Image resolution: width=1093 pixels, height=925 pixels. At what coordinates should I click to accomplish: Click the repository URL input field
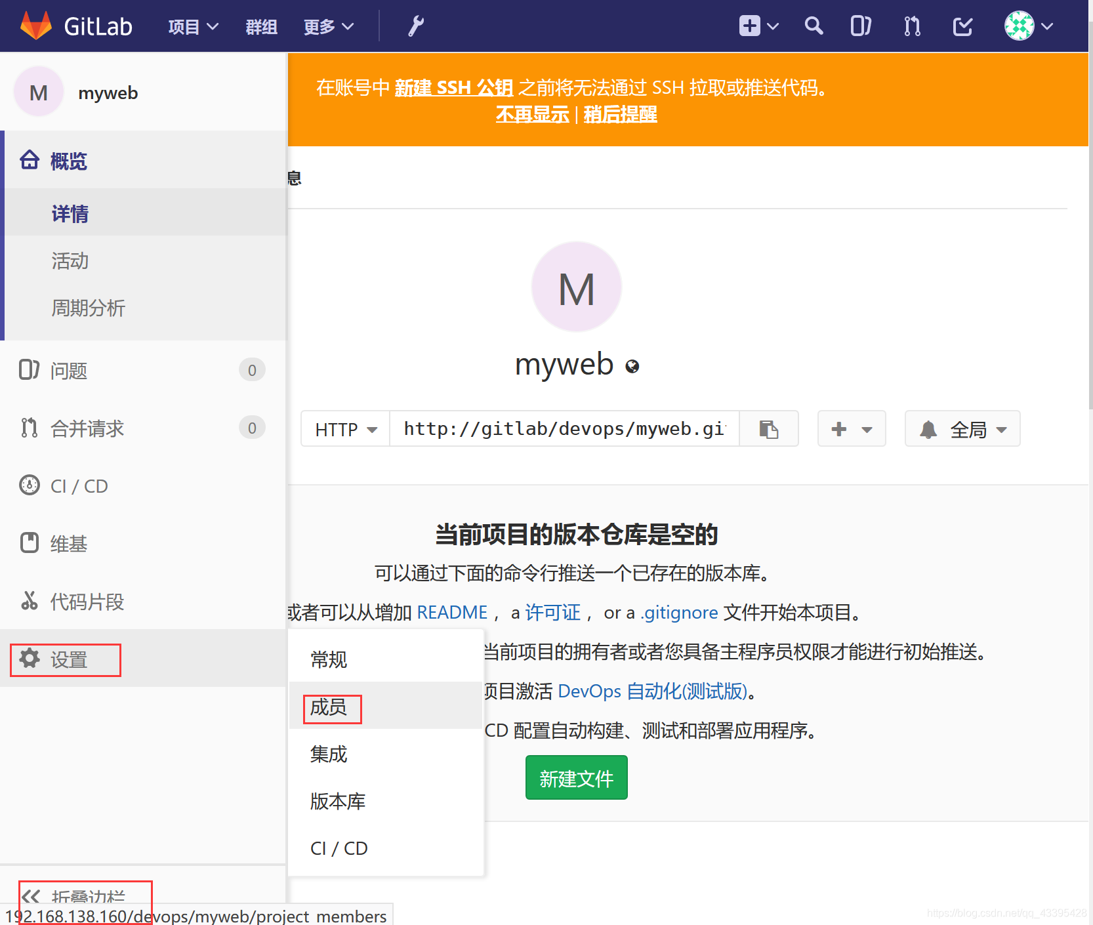(564, 429)
